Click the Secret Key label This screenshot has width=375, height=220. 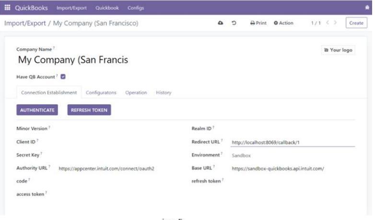(28, 155)
